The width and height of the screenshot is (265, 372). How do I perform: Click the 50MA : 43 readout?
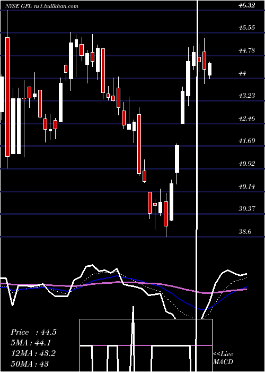[x=30, y=364]
